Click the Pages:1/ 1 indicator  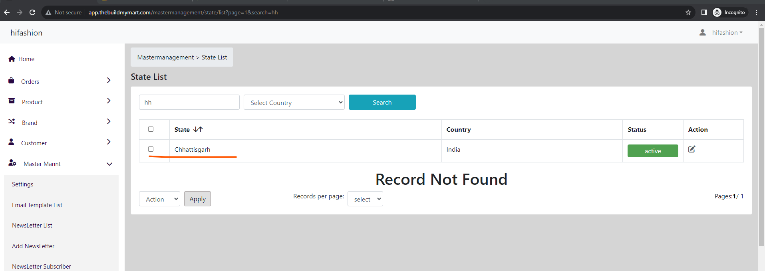pyautogui.click(x=729, y=196)
